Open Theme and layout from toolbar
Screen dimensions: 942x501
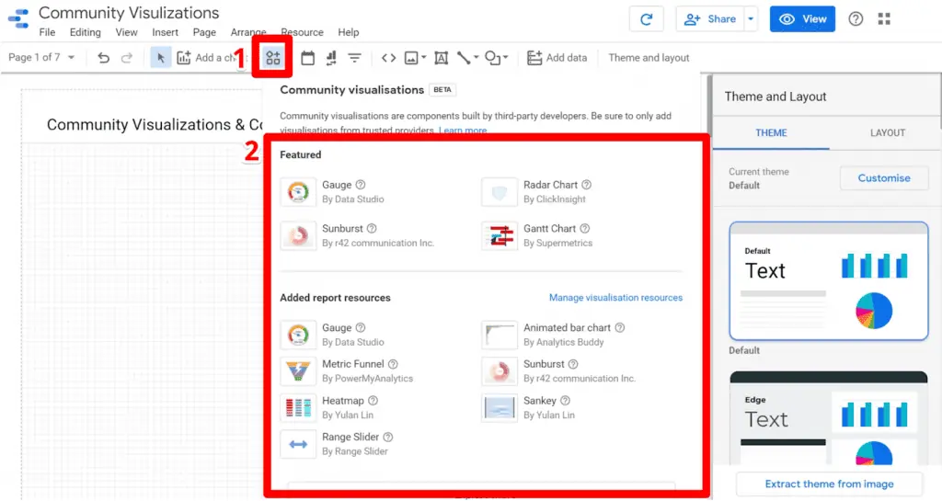point(649,58)
